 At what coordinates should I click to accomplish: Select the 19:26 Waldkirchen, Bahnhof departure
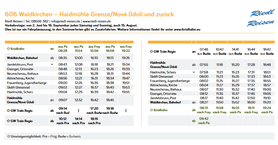126,58
